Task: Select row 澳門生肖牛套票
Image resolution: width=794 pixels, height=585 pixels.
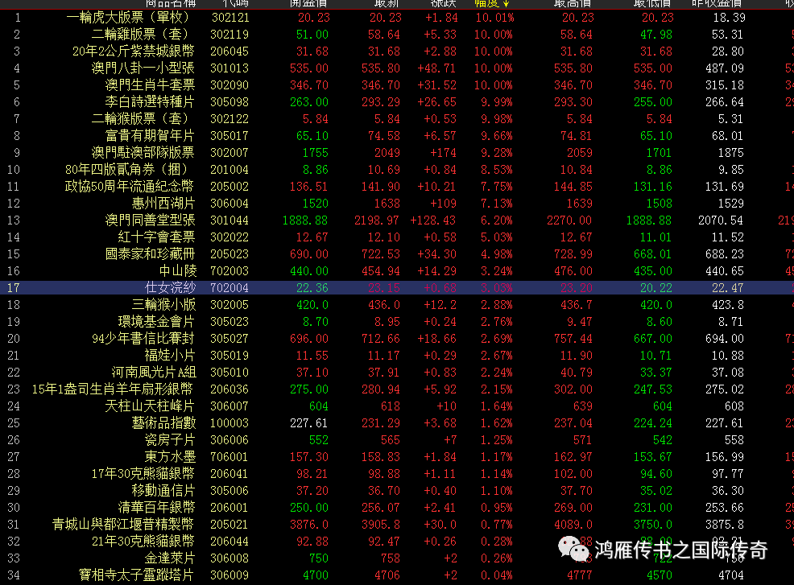Action: point(397,85)
